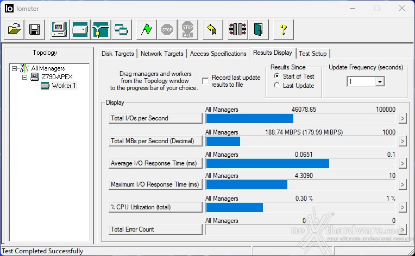The height and width of the screenshot is (256, 415).
Task: Start a new manager
Action: [x=59, y=29]
